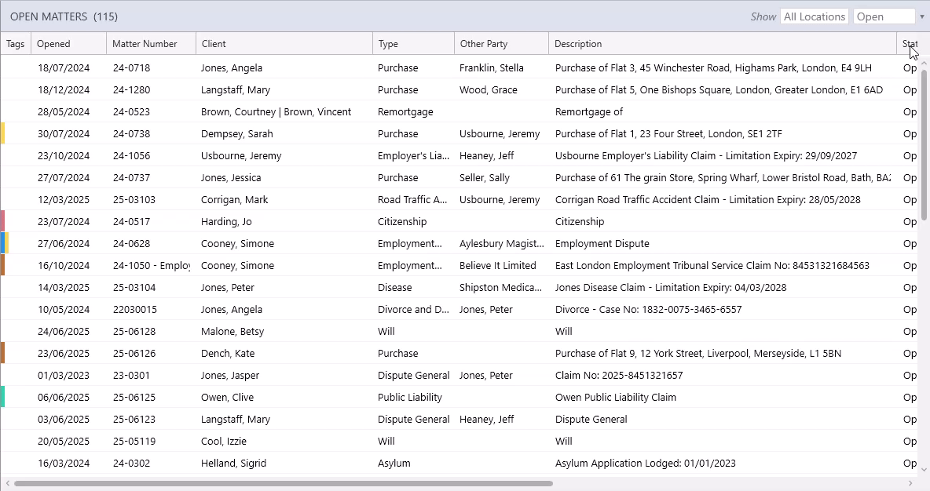The height and width of the screenshot is (491, 930).
Task: Click the Asylum Application Lodged description
Action: pyautogui.click(x=646, y=463)
